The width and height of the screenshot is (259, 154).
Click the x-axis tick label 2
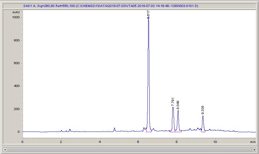[x=61, y=142]
